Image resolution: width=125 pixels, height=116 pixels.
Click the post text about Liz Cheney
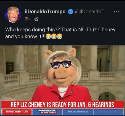[60, 33]
